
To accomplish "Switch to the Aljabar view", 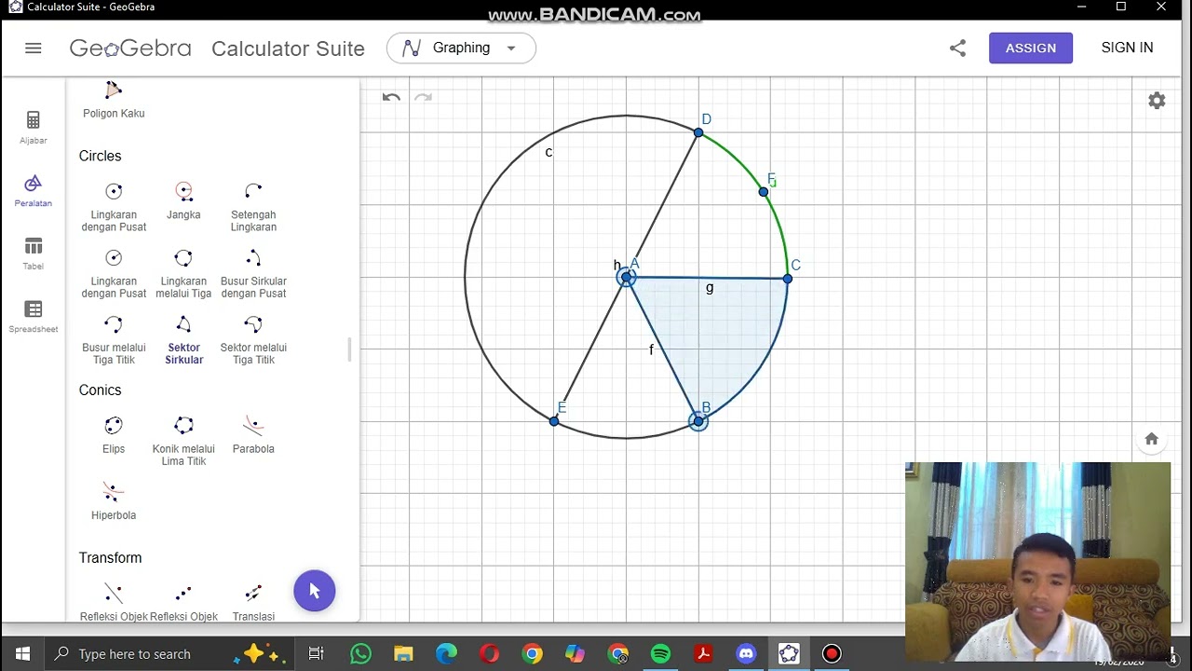I will pos(34,128).
